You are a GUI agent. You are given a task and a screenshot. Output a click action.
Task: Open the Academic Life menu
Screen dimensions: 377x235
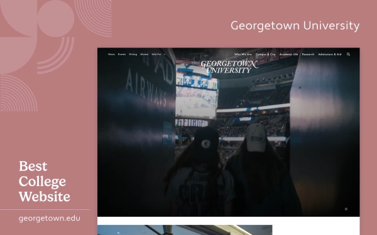pyautogui.click(x=288, y=55)
